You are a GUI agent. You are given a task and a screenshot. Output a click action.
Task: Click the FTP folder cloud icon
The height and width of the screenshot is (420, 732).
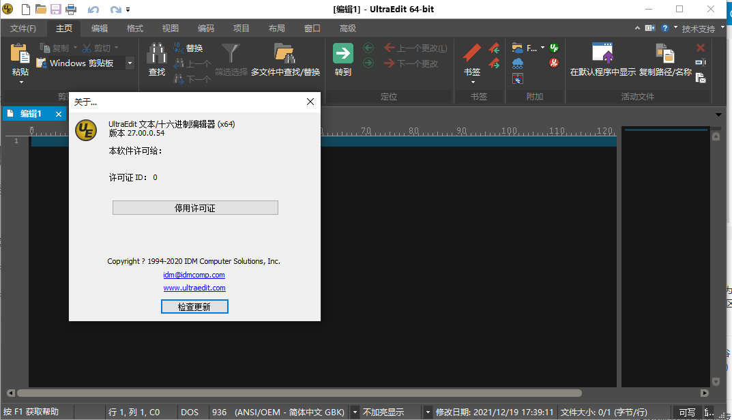[517, 48]
